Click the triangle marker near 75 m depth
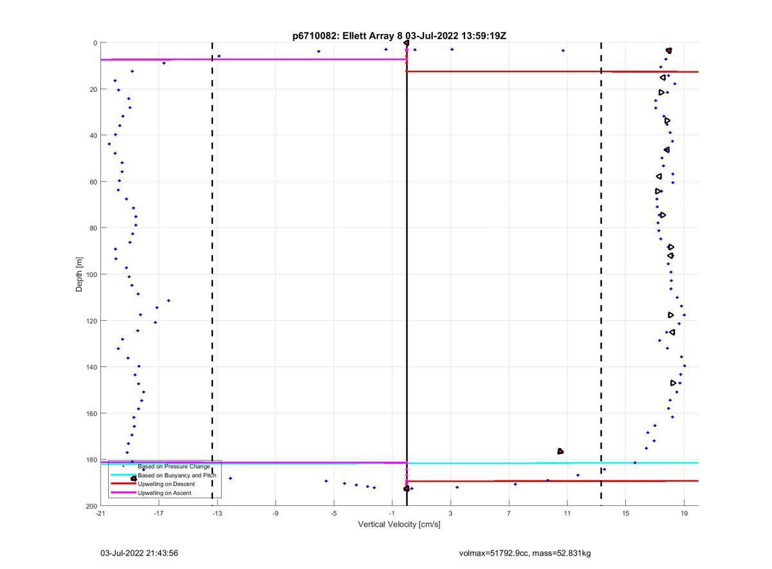 pyautogui.click(x=663, y=215)
